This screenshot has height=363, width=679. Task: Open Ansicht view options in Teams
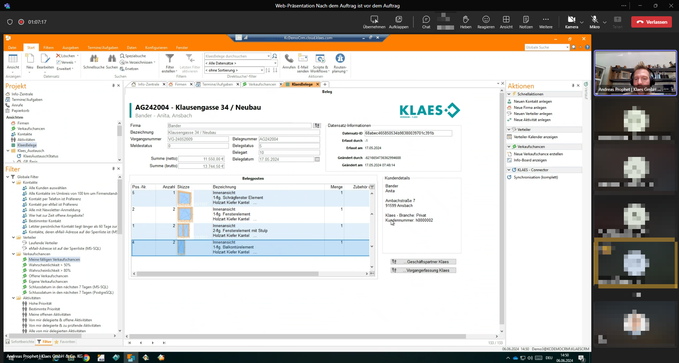click(506, 22)
